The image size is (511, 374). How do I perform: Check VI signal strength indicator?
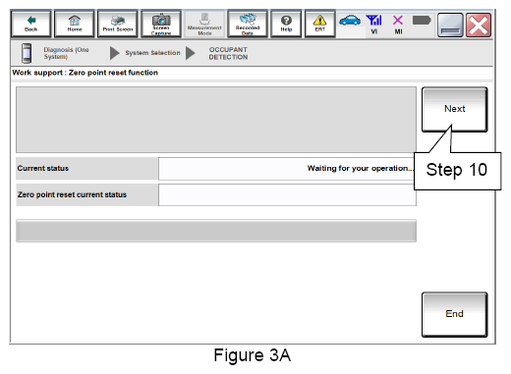click(374, 25)
